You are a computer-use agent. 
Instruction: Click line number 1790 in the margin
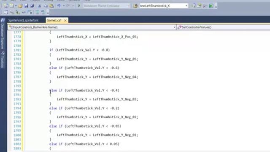coord(17,90)
